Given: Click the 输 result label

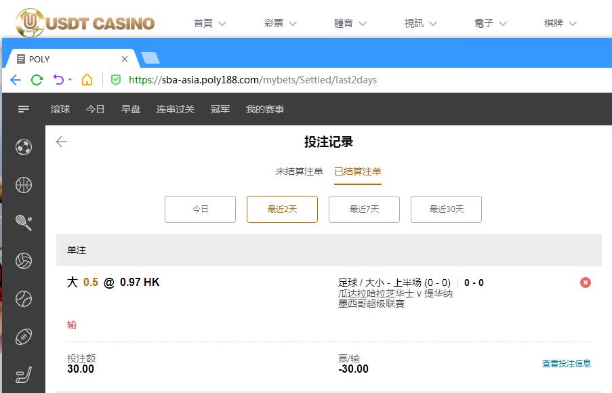Looking at the screenshot, I should click(x=72, y=325).
